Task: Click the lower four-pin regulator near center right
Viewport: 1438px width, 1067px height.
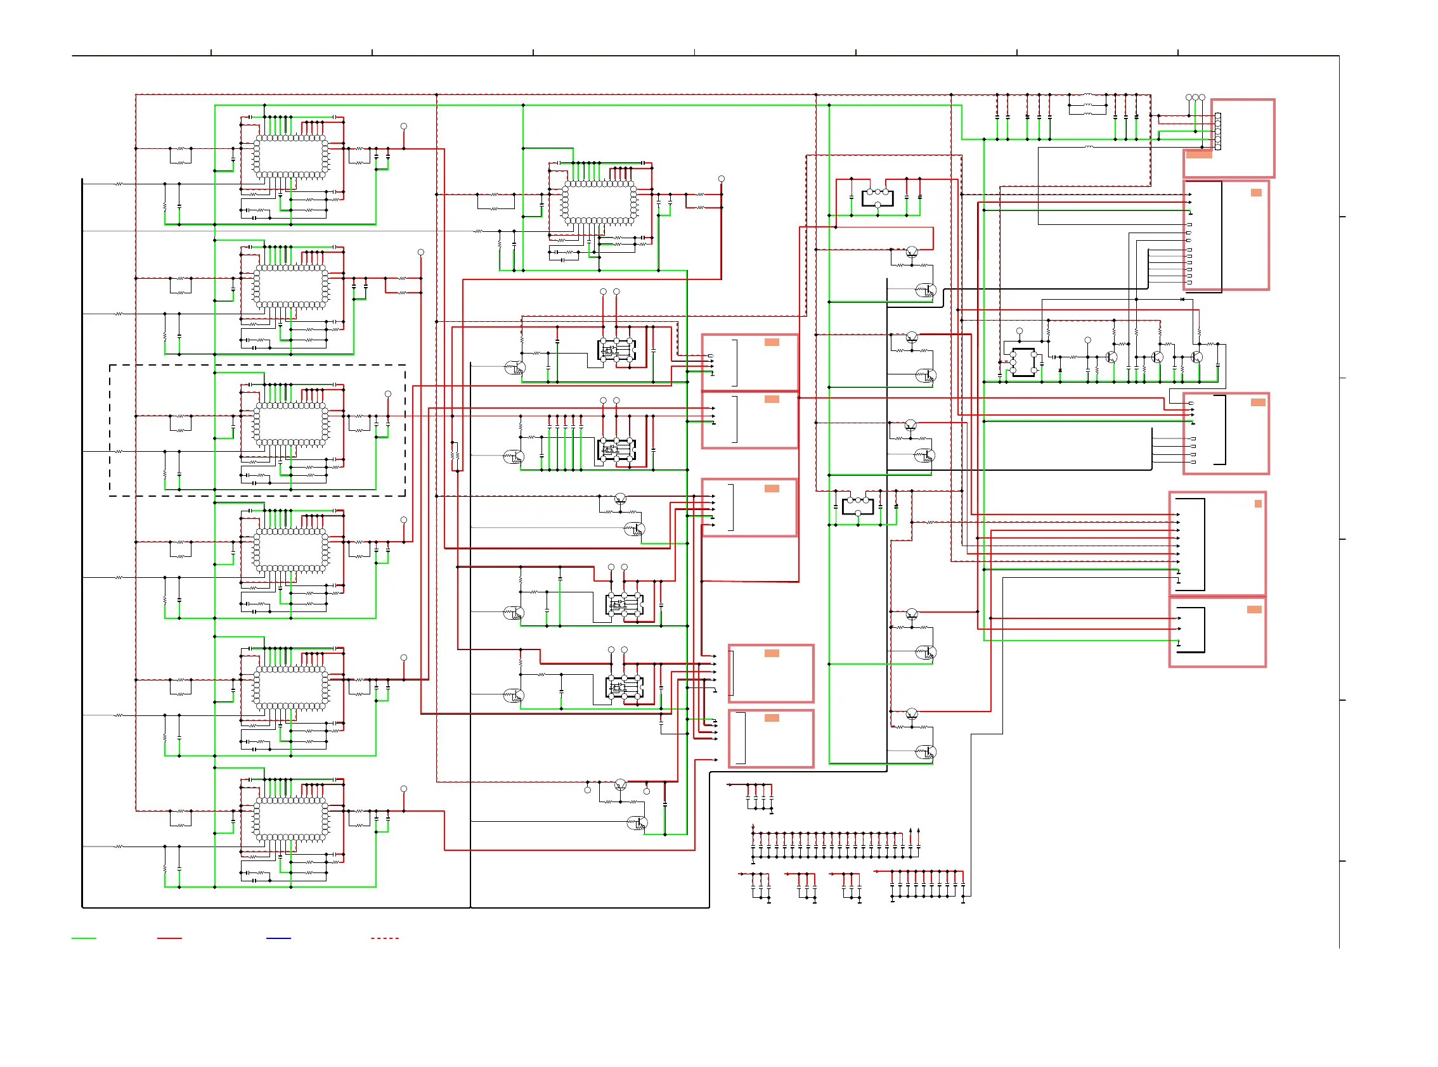Action: [858, 506]
